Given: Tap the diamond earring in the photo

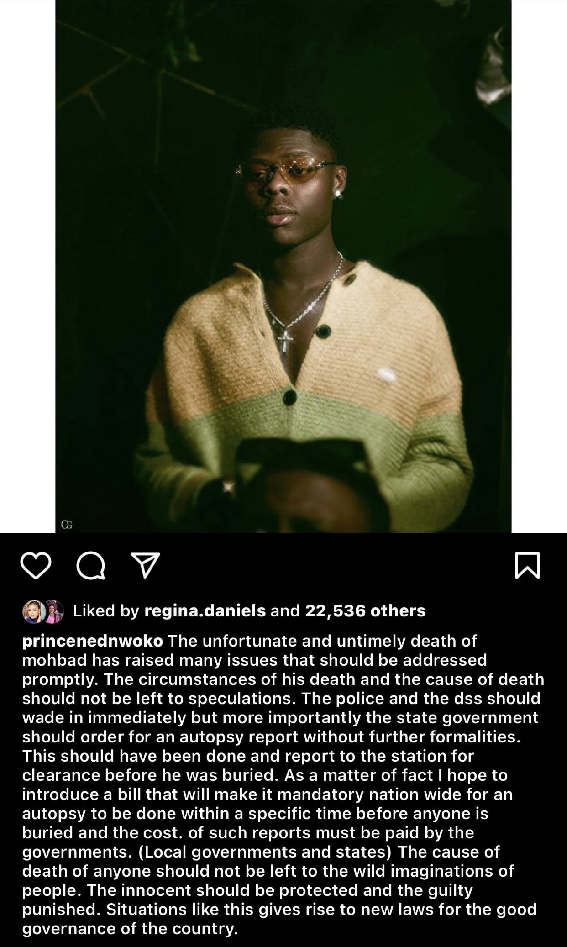Looking at the screenshot, I should point(339,195).
